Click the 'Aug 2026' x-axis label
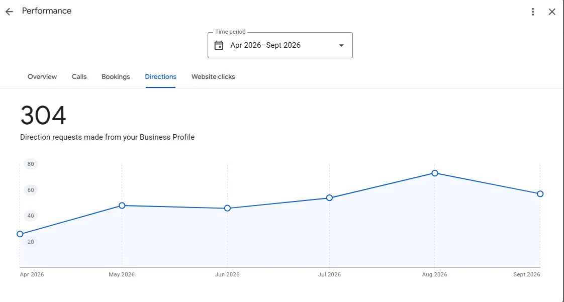Image resolution: width=564 pixels, height=302 pixels. point(434,274)
